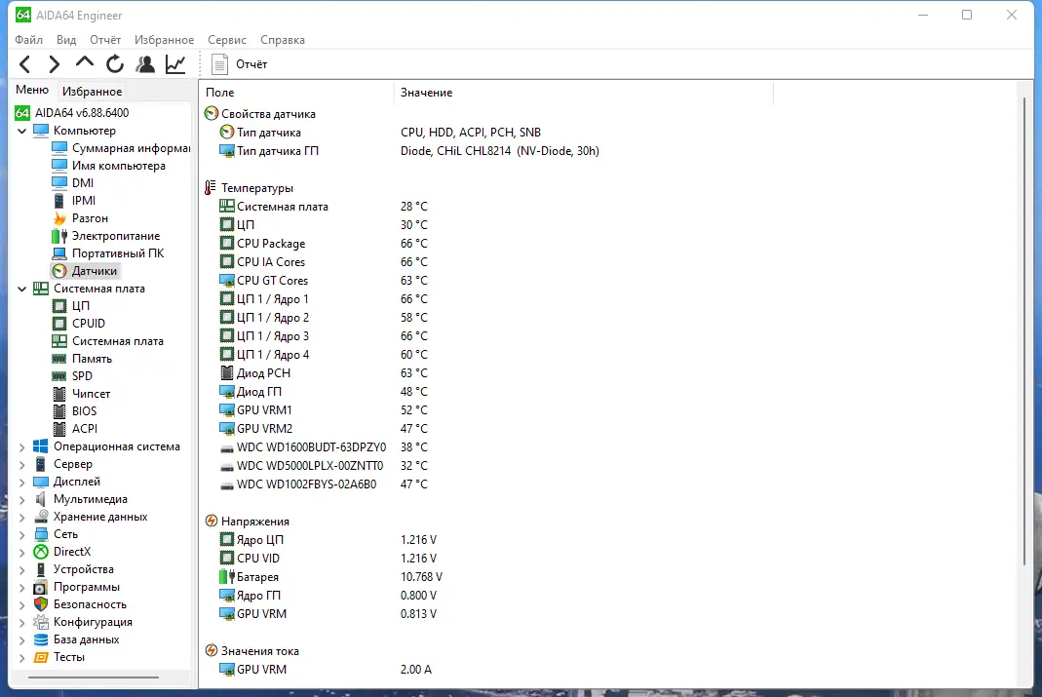Open Портативный ПК in the tree
The width and height of the screenshot is (1042, 697).
(107, 253)
